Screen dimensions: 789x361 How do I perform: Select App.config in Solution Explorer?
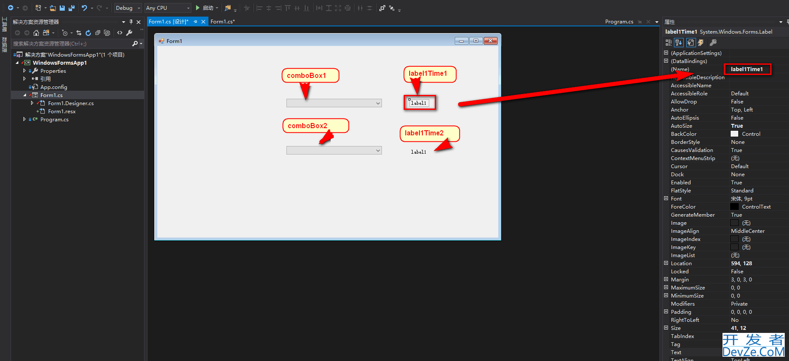point(54,87)
